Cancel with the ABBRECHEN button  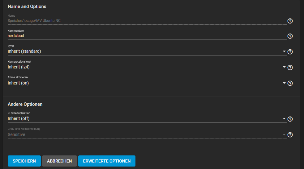pos(59,161)
